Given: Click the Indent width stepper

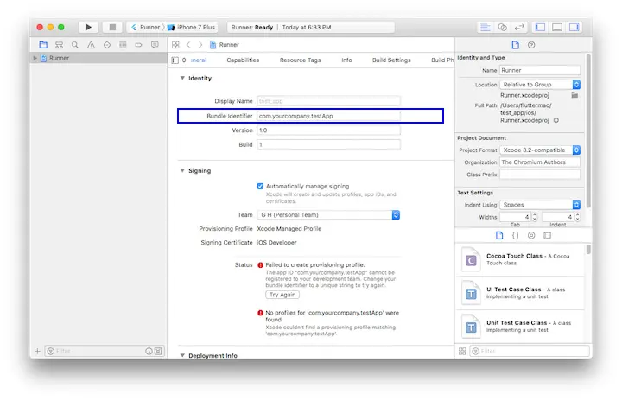Looking at the screenshot, I should pyautogui.click(x=577, y=217).
